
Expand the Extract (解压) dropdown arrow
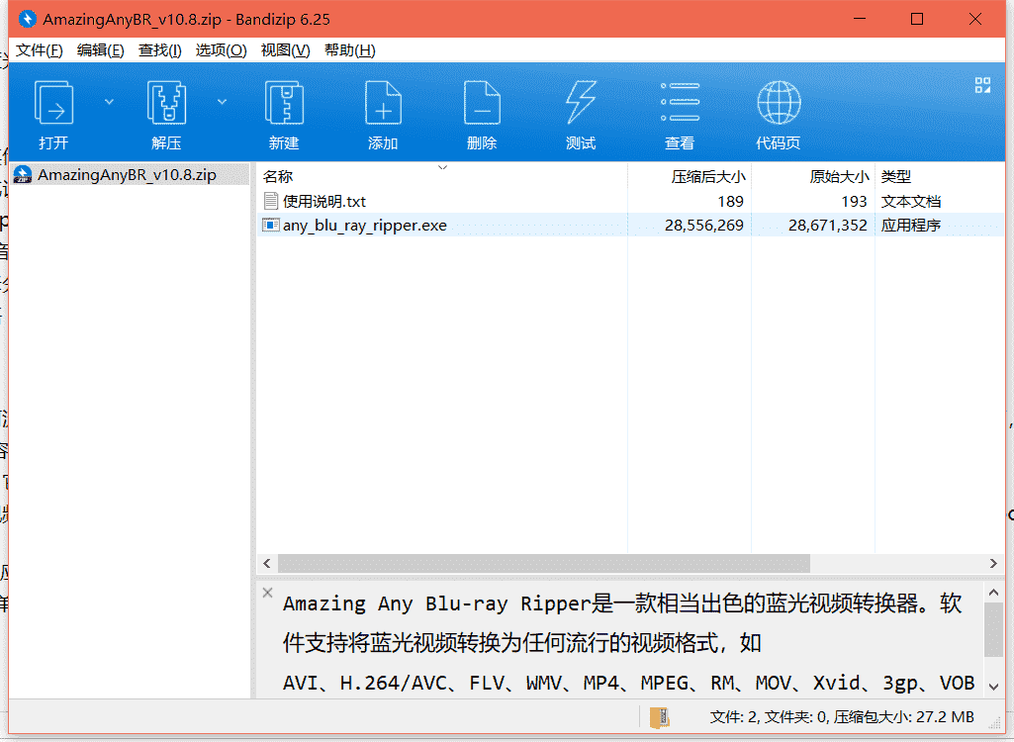click(222, 102)
